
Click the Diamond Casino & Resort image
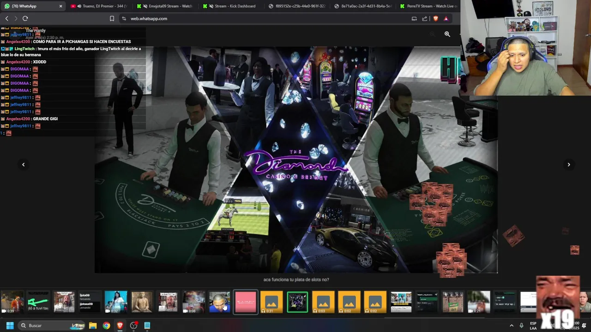[296, 160]
